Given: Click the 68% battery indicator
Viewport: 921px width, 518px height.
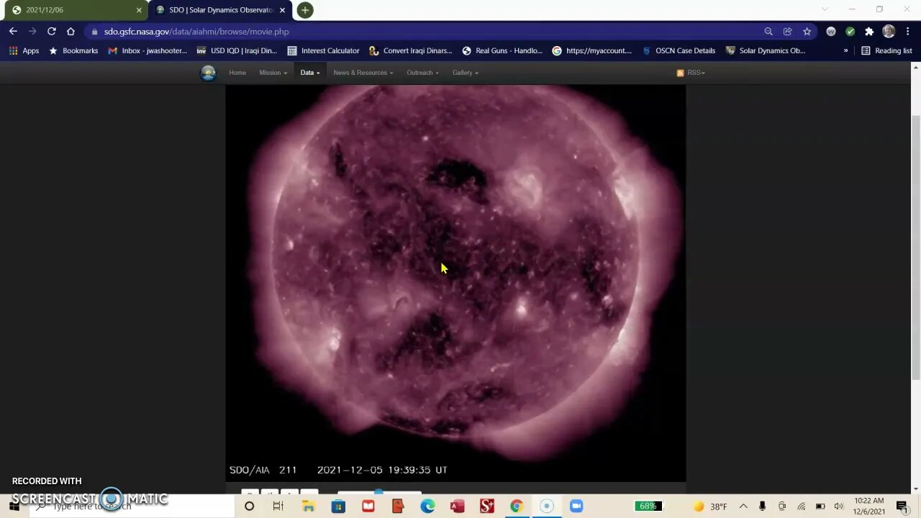Looking at the screenshot, I should pos(648,506).
